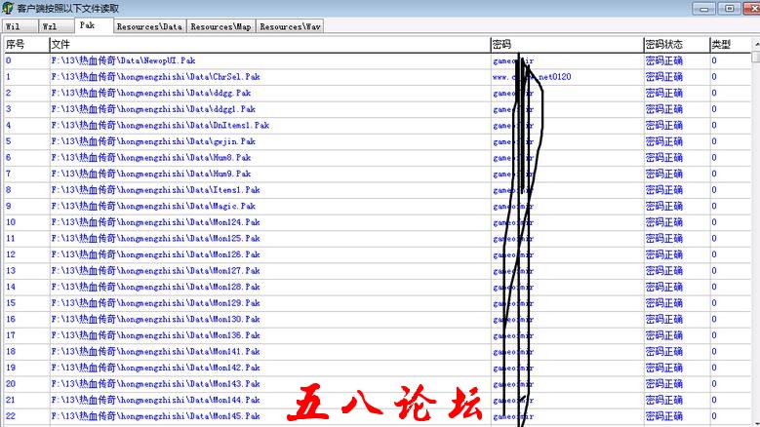Click the application icon in title bar
Screen dimensions: 760x427
[x=8, y=8]
